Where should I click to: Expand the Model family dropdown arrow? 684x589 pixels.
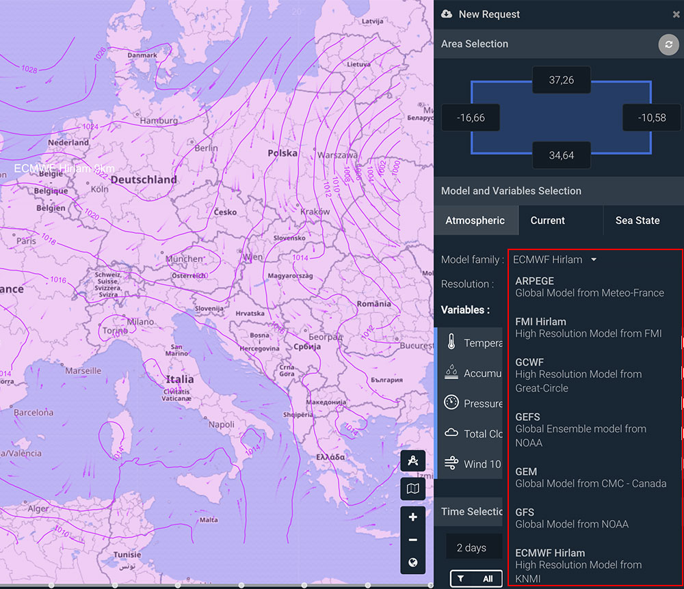pos(594,260)
